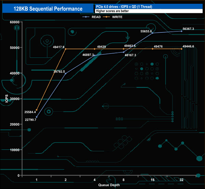Click the blue READ legend marker

pyautogui.click(x=86, y=17)
